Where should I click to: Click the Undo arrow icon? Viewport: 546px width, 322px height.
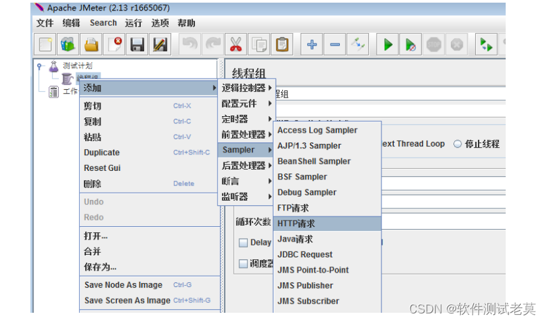pyautogui.click(x=190, y=44)
